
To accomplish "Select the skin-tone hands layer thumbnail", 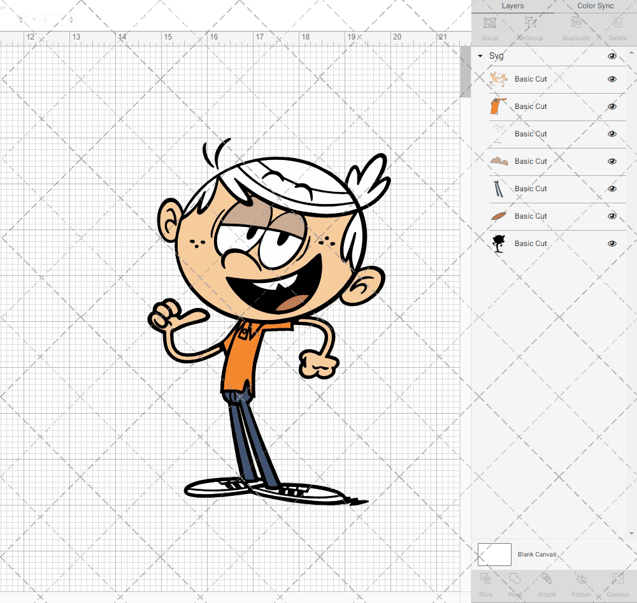I will pos(499,79).
